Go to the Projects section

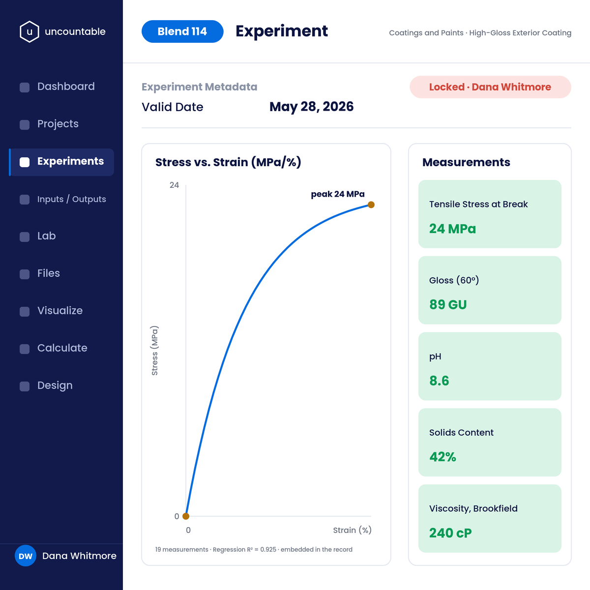61,124
